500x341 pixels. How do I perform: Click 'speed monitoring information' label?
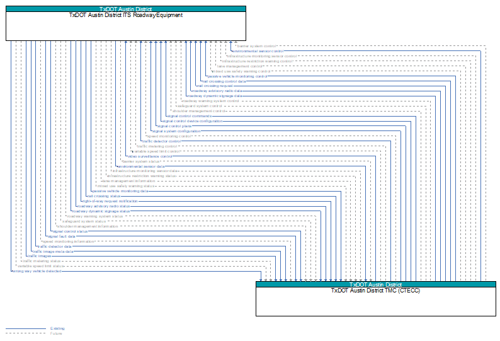pos(68,241)
